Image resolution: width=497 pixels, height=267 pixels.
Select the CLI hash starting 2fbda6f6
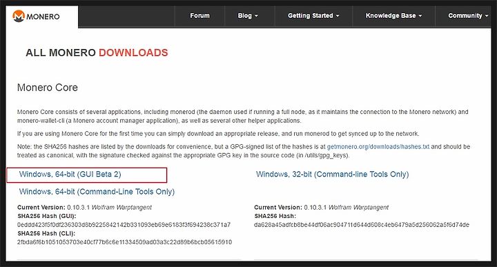(x=124, y=242)
